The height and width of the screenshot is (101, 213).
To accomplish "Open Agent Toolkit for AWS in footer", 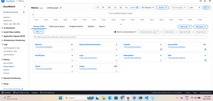I will (x=21, y=93).
